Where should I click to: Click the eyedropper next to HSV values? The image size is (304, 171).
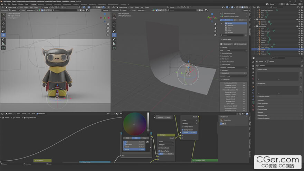coord(148,142)
